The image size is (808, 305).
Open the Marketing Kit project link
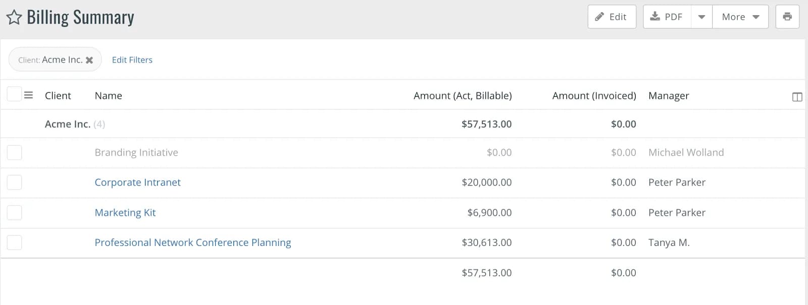coord(125,213)
